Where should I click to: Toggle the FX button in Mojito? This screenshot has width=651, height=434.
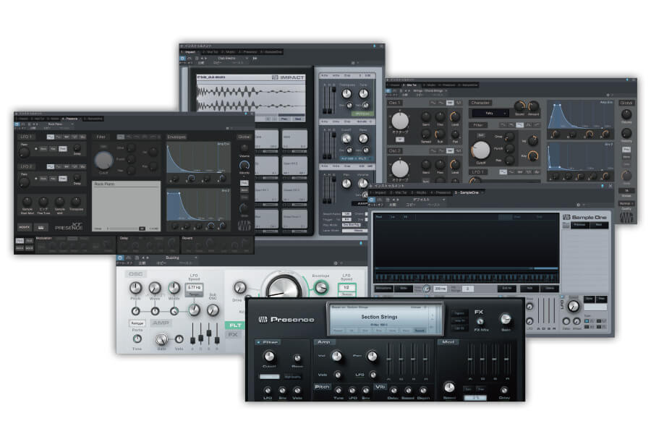coord(233,334)
